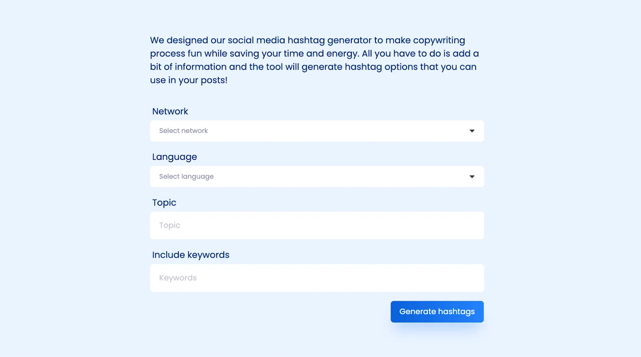This screenshot has height=357, width=641.
Task: Click inside the Topic input field
Action: 316,225
